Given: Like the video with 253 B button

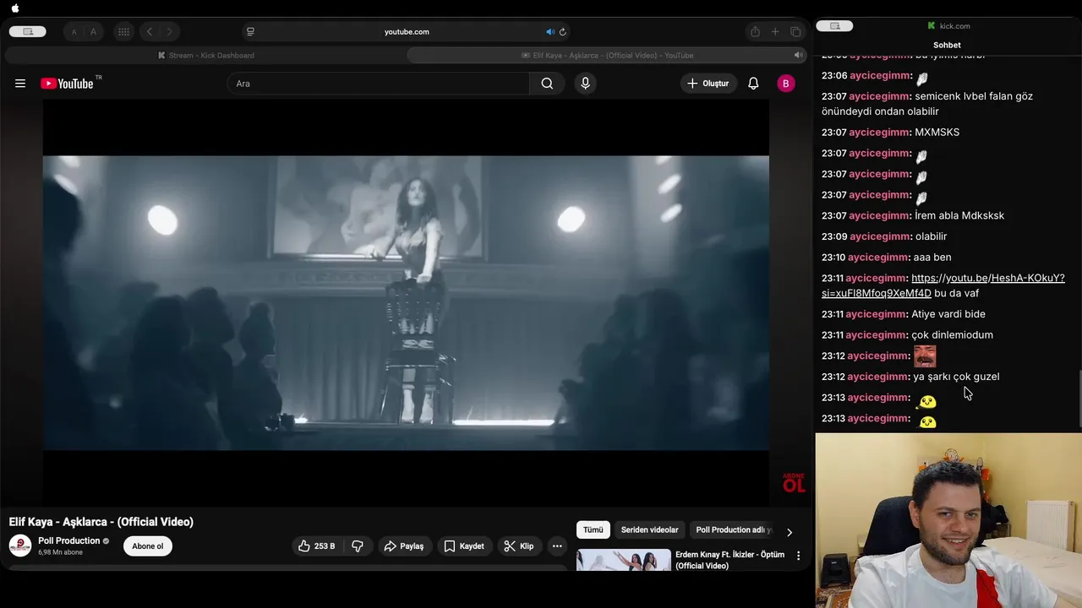Looking at the screenshot, I should point(316,546).
